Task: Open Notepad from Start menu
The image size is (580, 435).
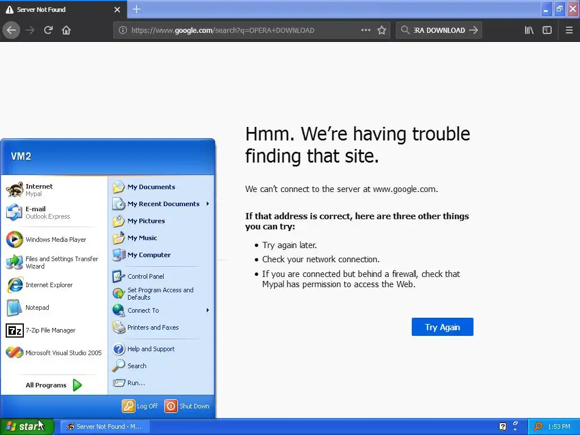Action: coord(54,308)
